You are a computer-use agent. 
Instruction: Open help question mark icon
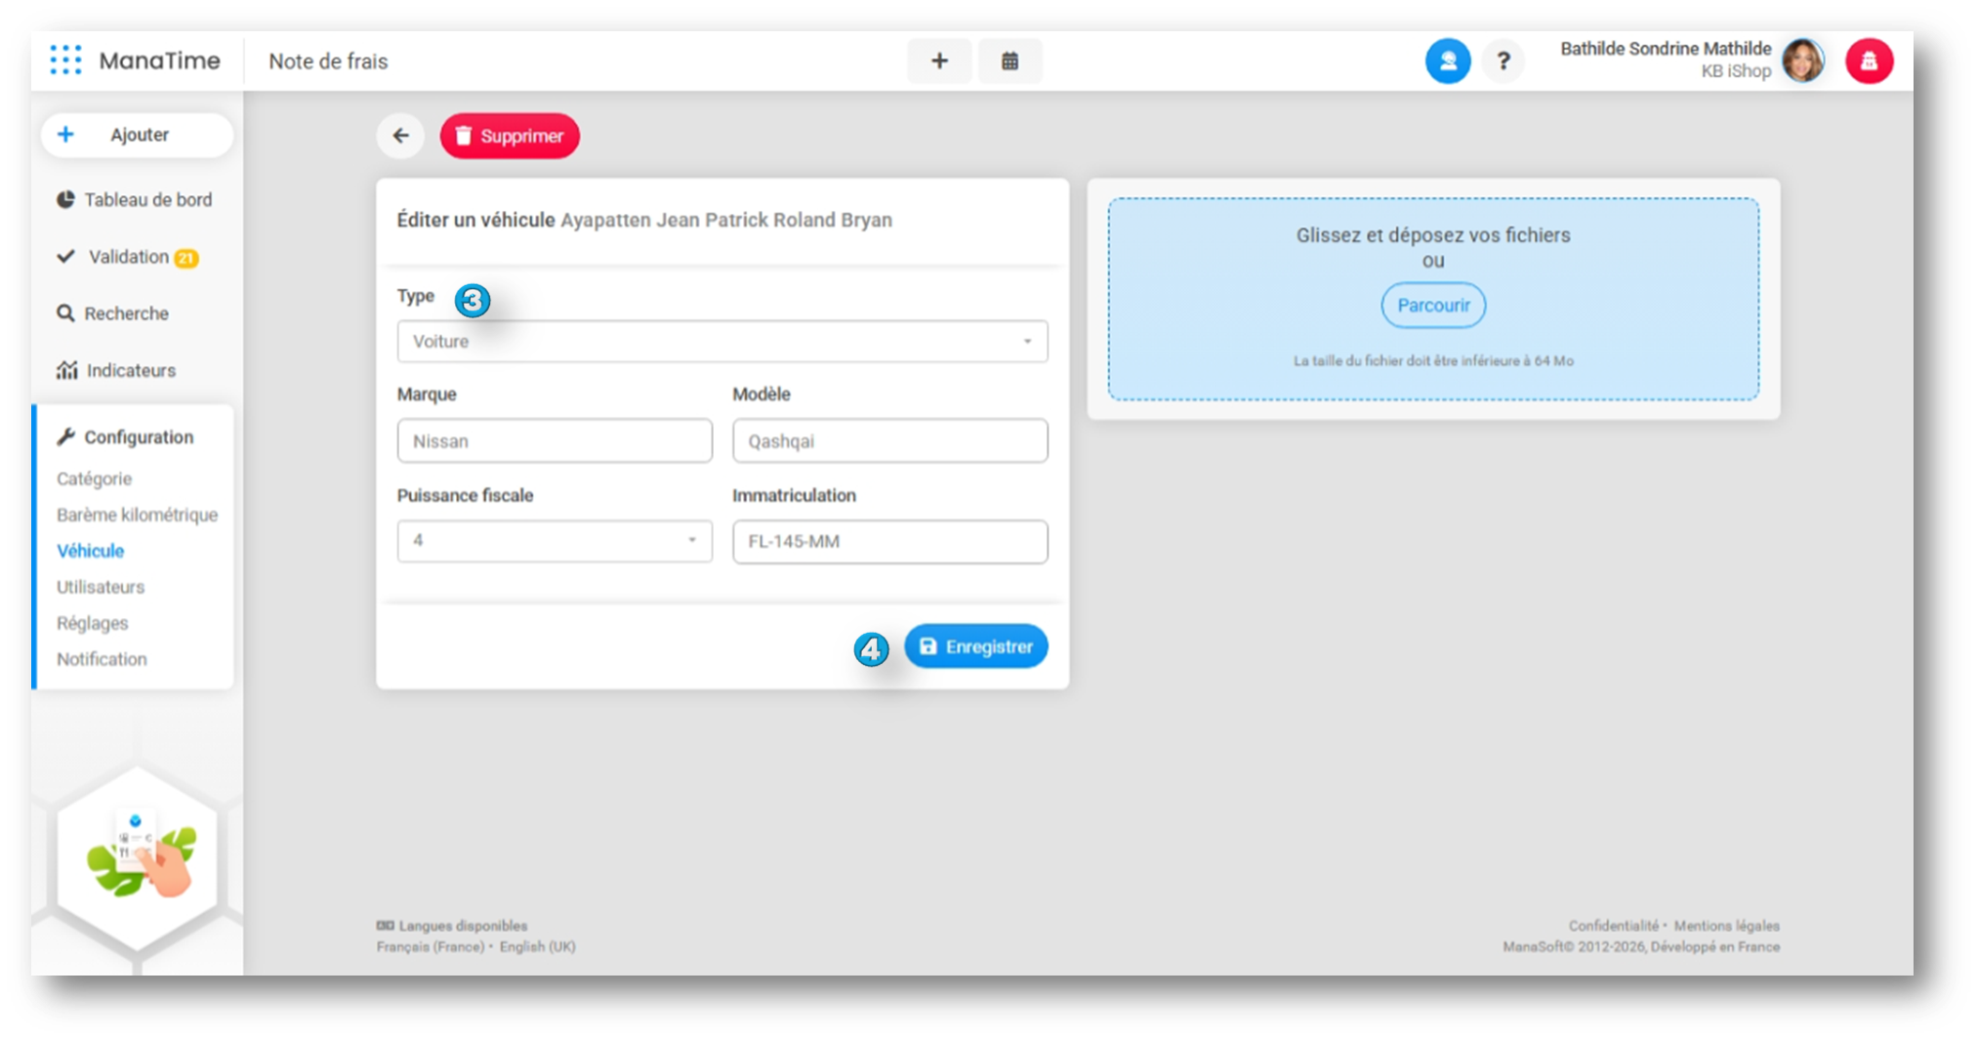(1503, 62)
